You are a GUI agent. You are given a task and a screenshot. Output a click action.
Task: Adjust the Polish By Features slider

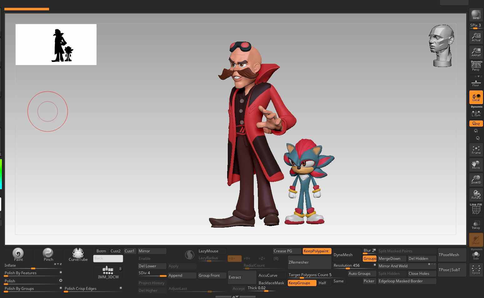tap(33, 274)
